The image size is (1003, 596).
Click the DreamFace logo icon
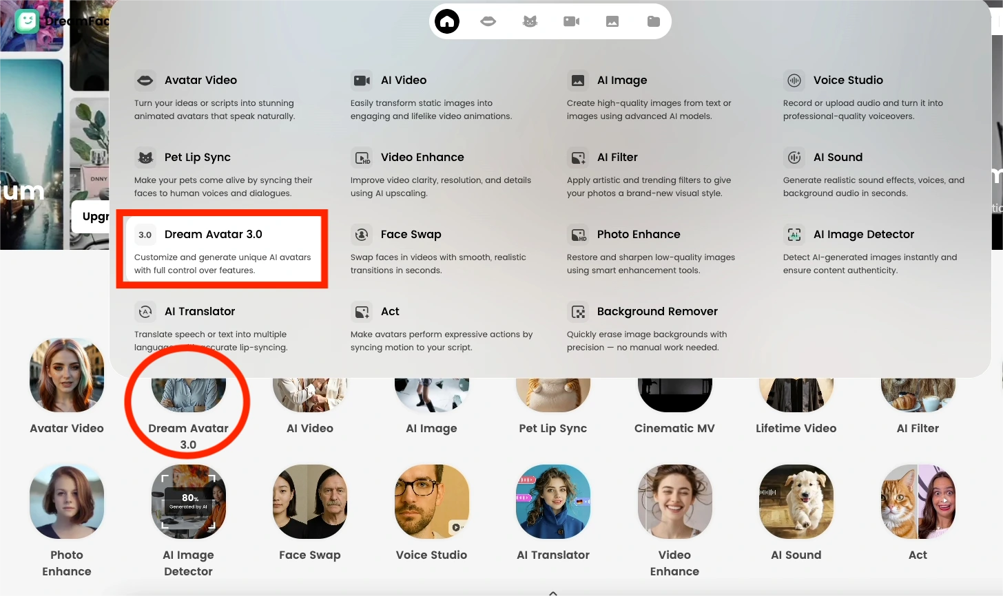tap(27, 21)
